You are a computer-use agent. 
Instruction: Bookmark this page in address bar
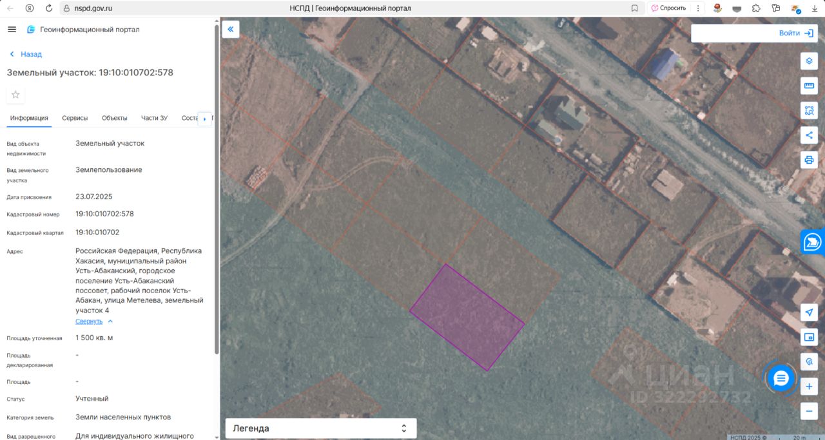[634, 8]
